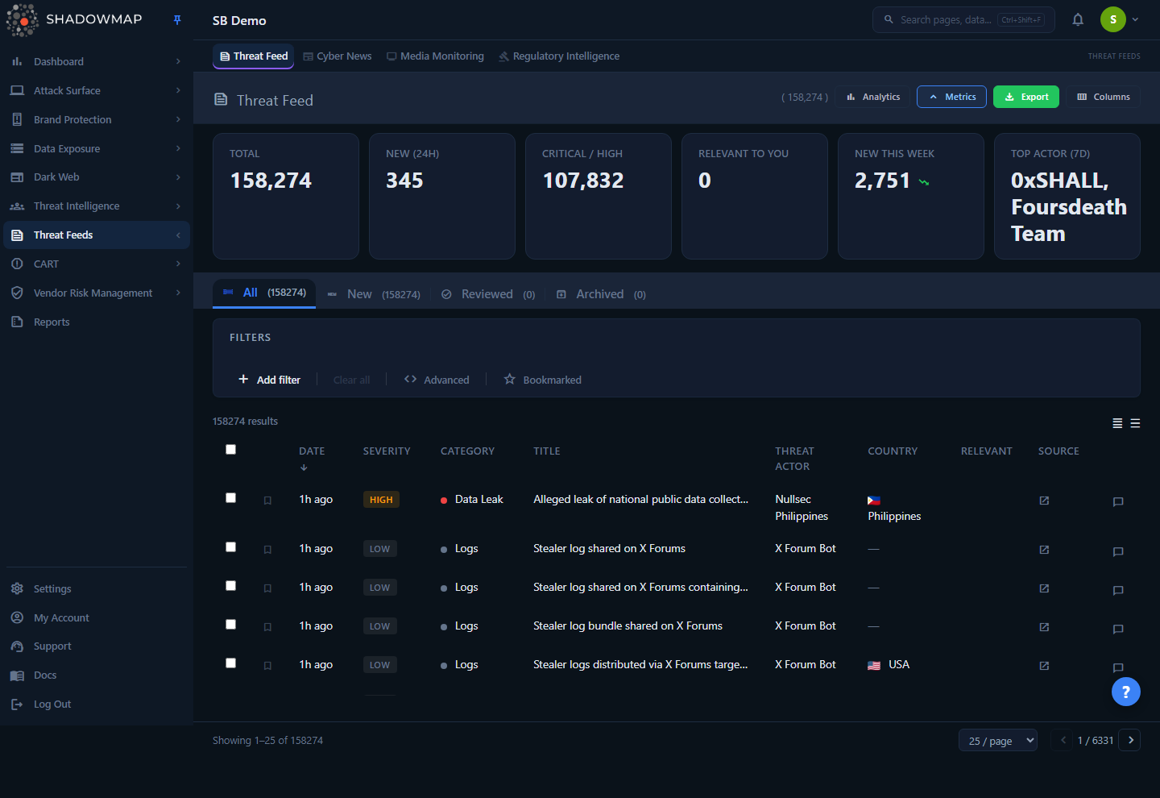1160x798 pixels.
Task: Show the Reviewed feed tab
Action: 488,294
